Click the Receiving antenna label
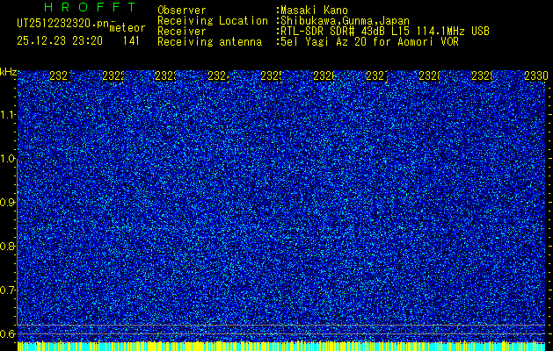Screen dimensions: 553x351 coord(209,42)
